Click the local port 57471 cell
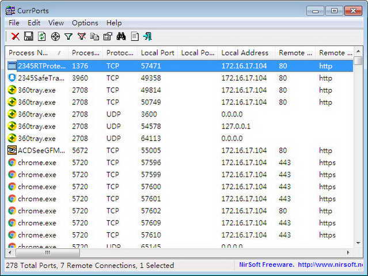Image resolution: width=368 pixels, height=276 pixels. pos(151,66)
